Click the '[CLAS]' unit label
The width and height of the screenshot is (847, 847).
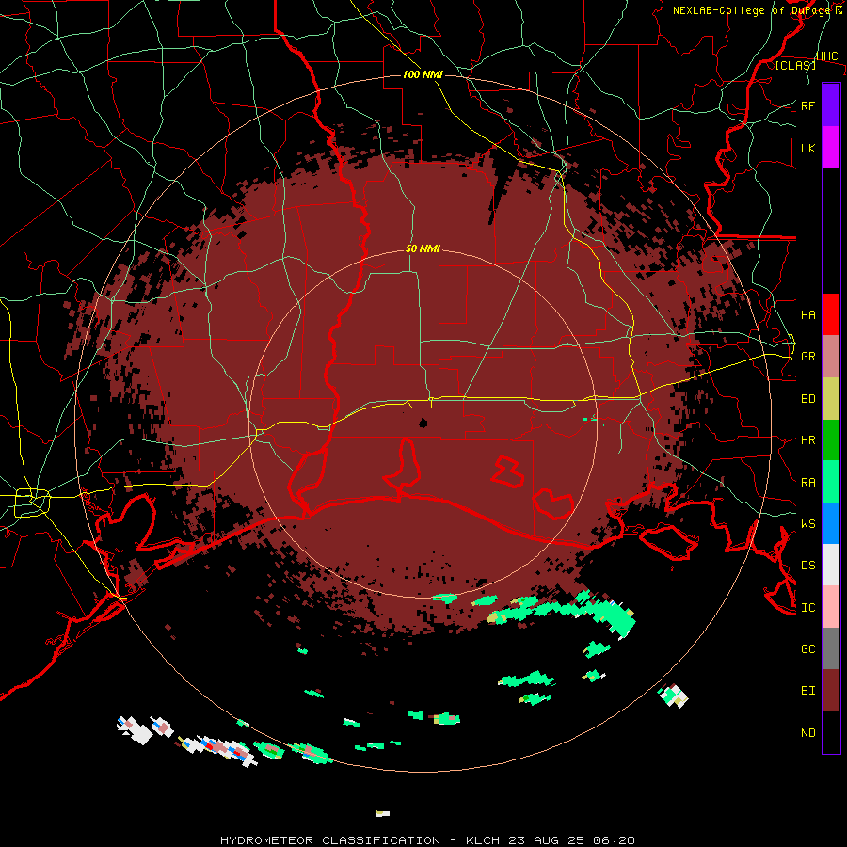795,65
